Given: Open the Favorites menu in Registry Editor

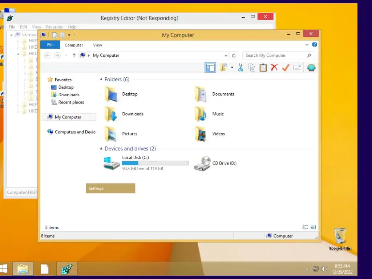Looking at the screenshot, I should click(54, 27).
